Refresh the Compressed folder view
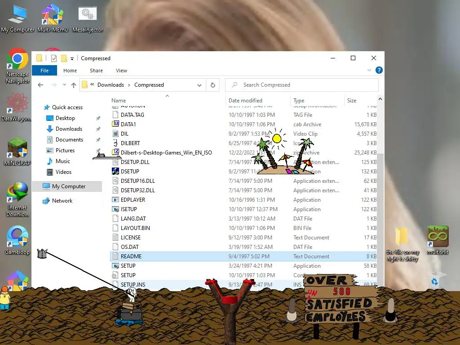The width and height of the screenshot is (460, 345). click(x=212, y=85)
